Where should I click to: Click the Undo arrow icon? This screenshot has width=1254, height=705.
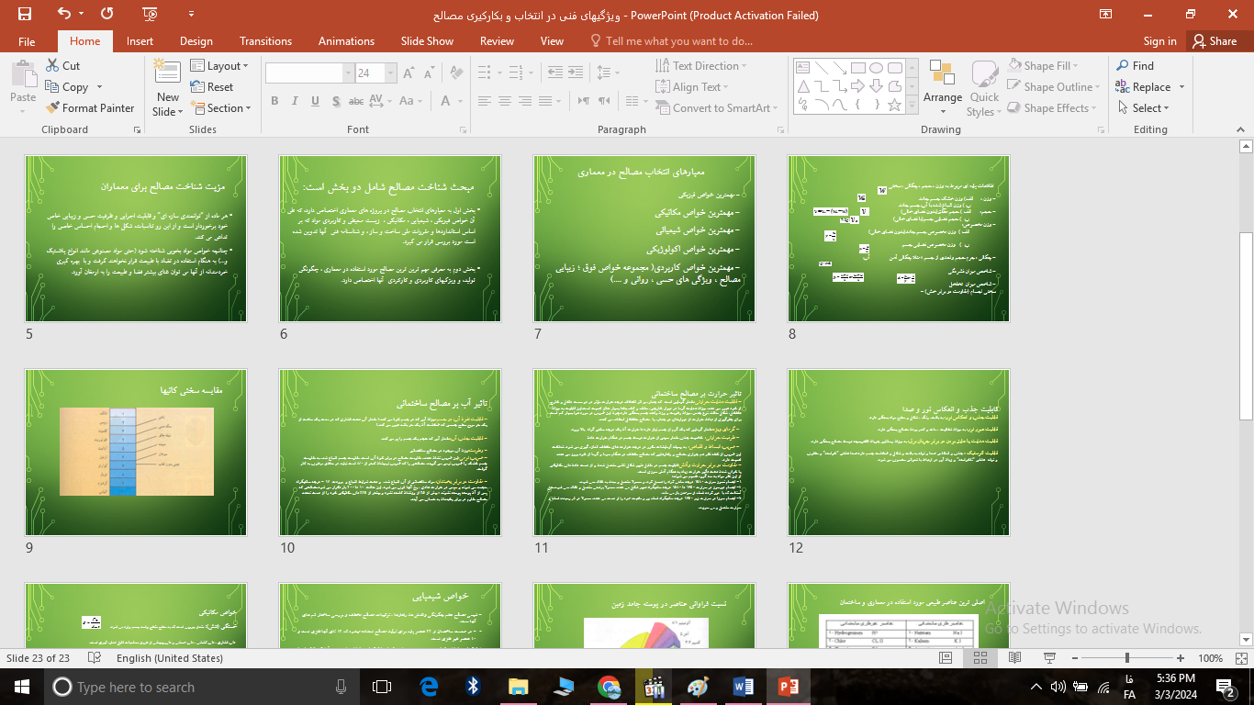tap(63, 14)
